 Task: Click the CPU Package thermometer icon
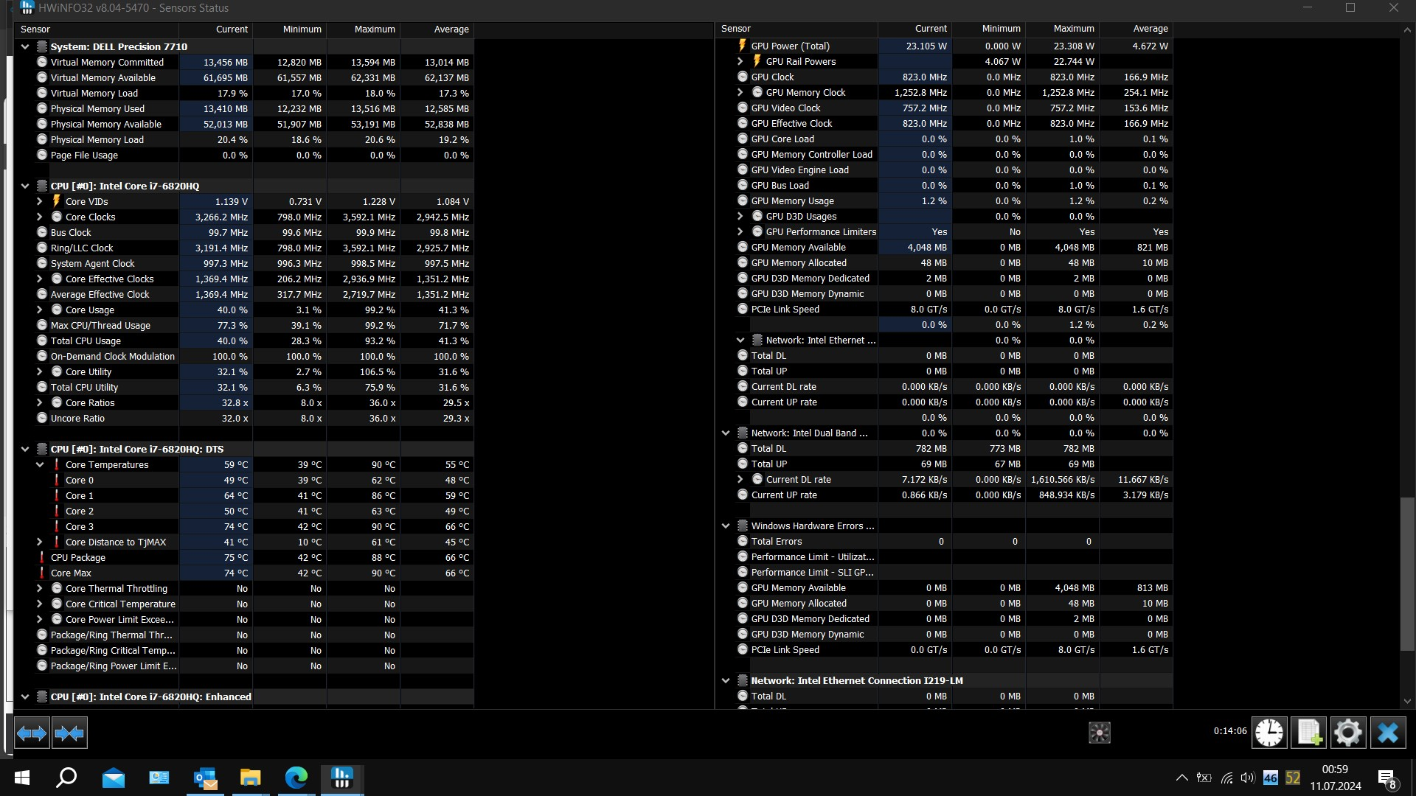pos(42,557)
